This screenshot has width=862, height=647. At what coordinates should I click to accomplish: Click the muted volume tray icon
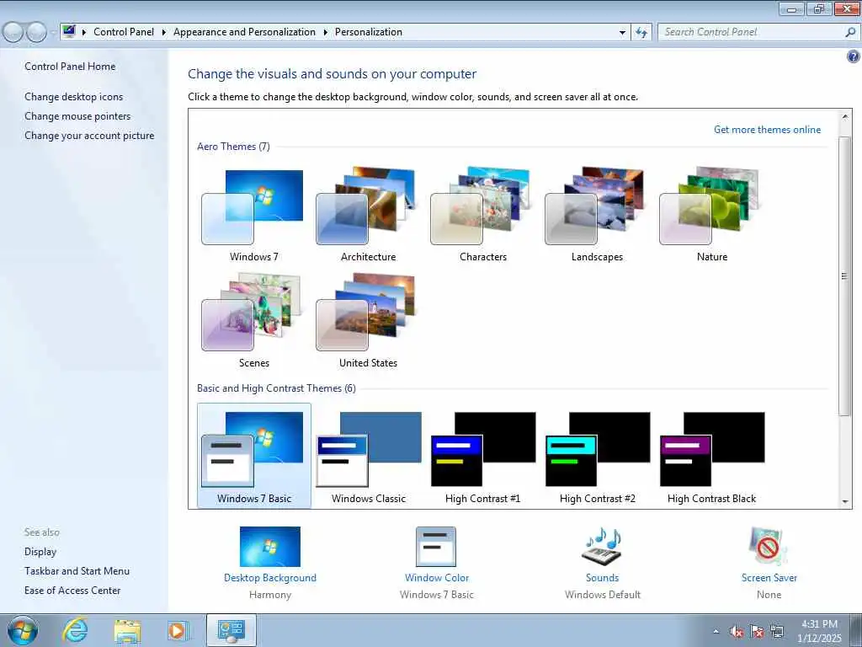(737, 632)
